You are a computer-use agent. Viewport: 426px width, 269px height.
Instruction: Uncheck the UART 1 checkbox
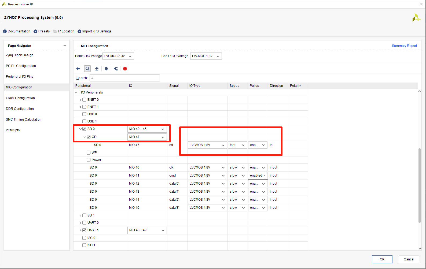(x=84, y=230)
